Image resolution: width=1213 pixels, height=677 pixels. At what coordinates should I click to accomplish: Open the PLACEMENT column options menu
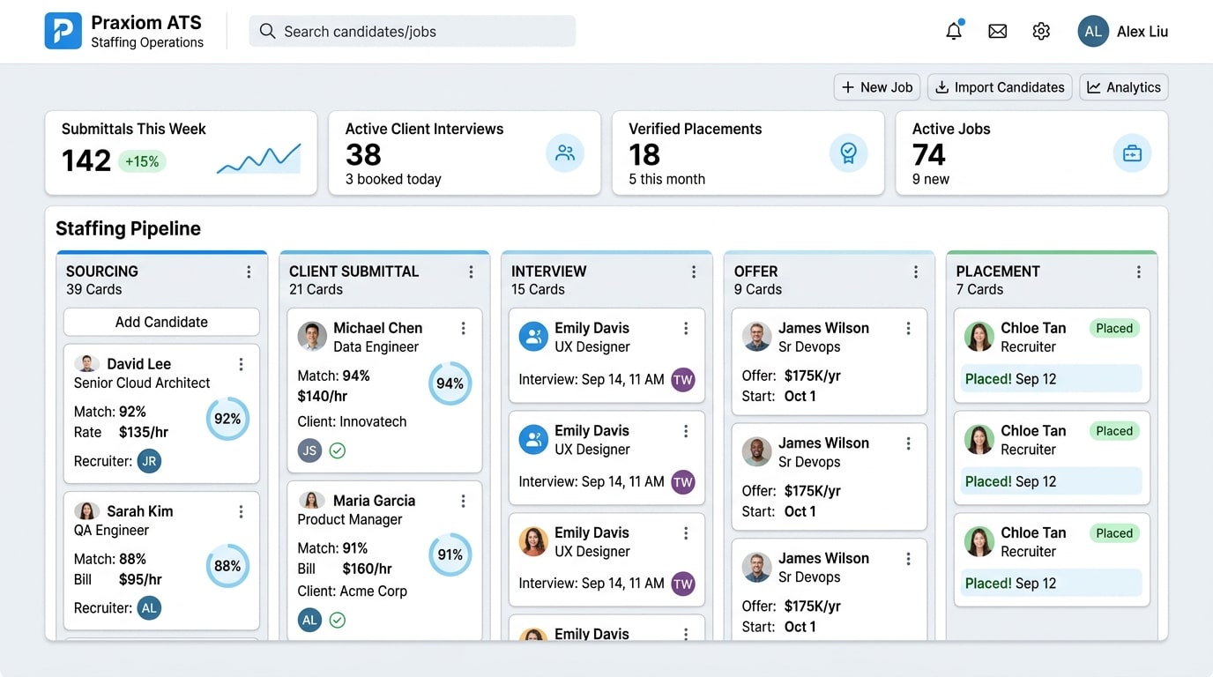tap(1139, 272)
